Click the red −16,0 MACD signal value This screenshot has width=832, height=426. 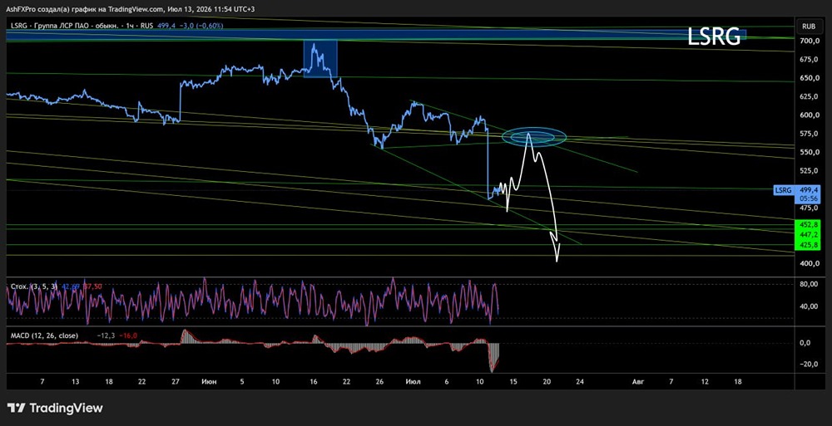pos(128,335)
